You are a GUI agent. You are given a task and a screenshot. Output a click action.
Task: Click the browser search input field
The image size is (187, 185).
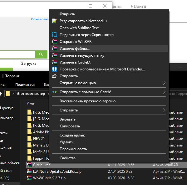(x=17, y=54)
